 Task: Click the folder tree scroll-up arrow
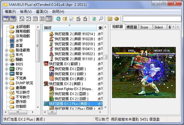click(38, 27)
